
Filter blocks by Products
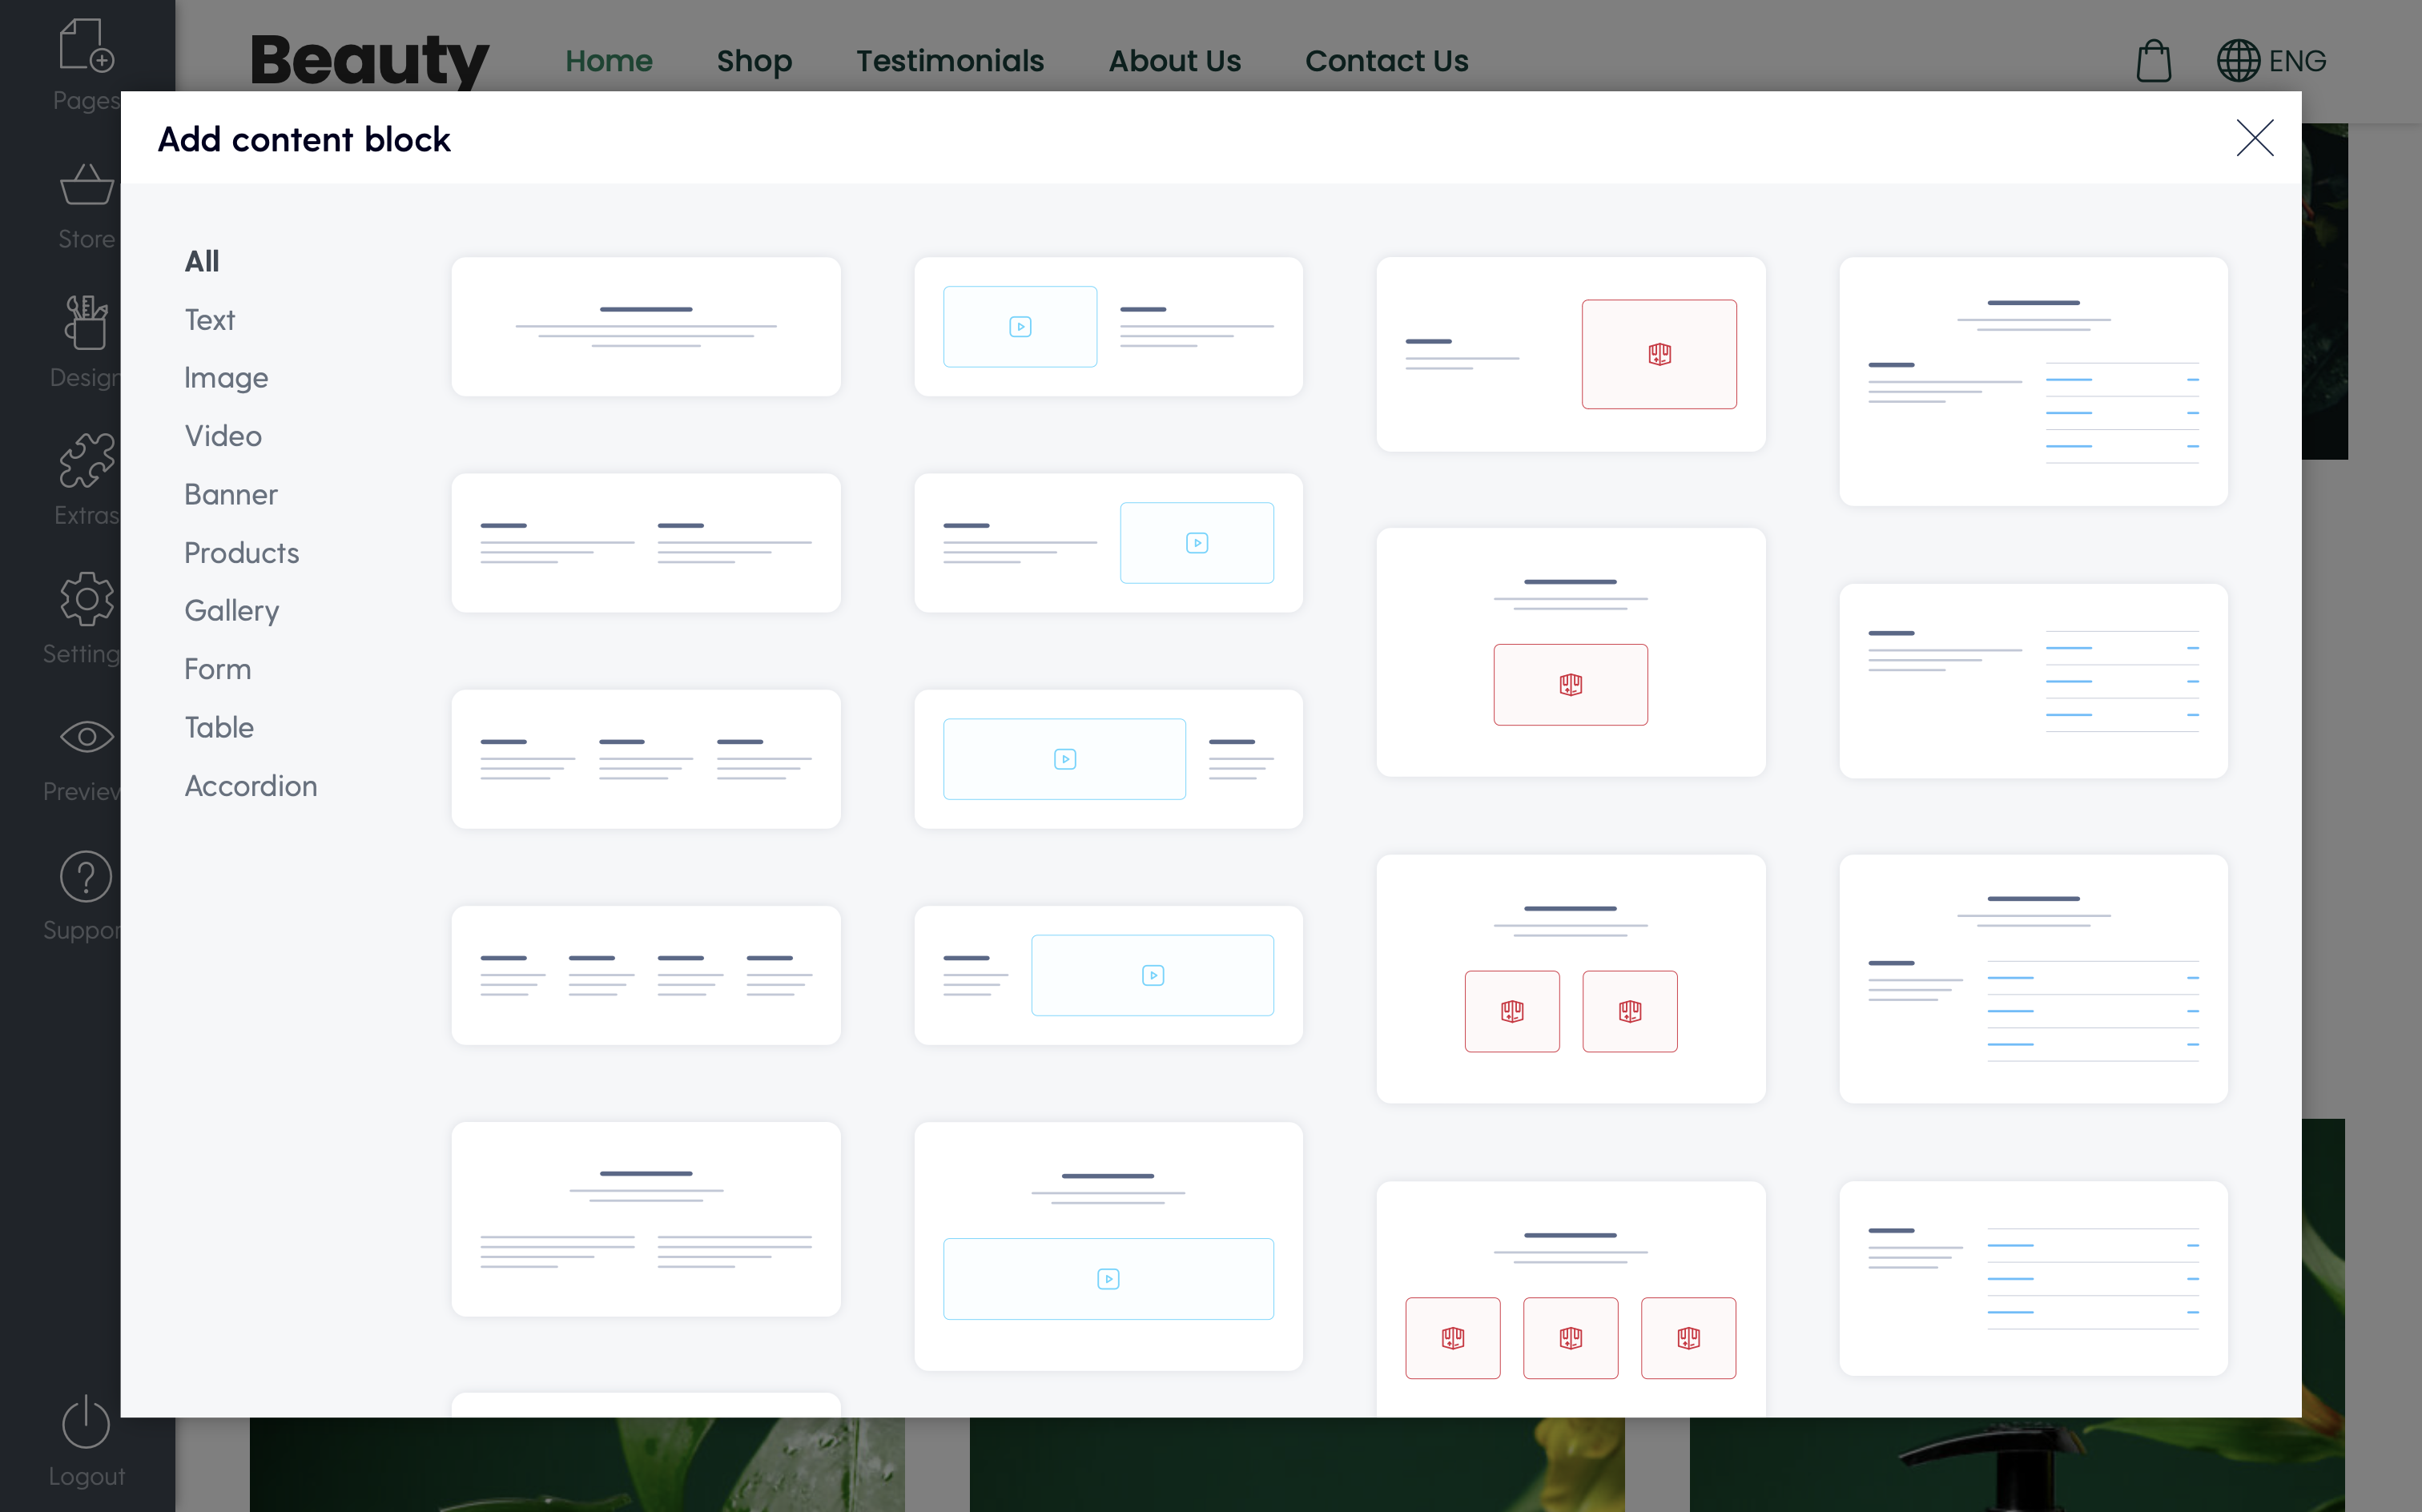pyautogui.click(x=241, y=552)
